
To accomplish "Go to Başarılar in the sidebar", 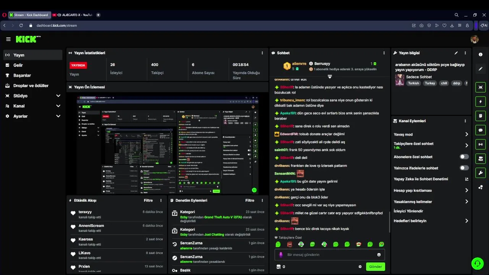I will [x=33, y=76].
